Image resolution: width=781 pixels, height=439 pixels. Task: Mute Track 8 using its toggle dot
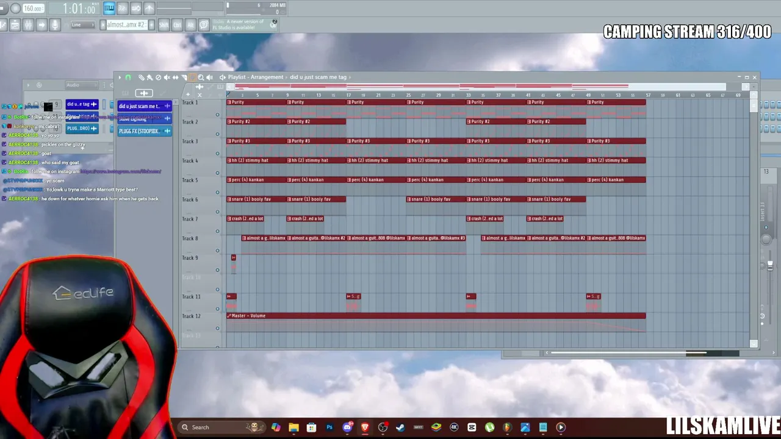tap(217, 251)
